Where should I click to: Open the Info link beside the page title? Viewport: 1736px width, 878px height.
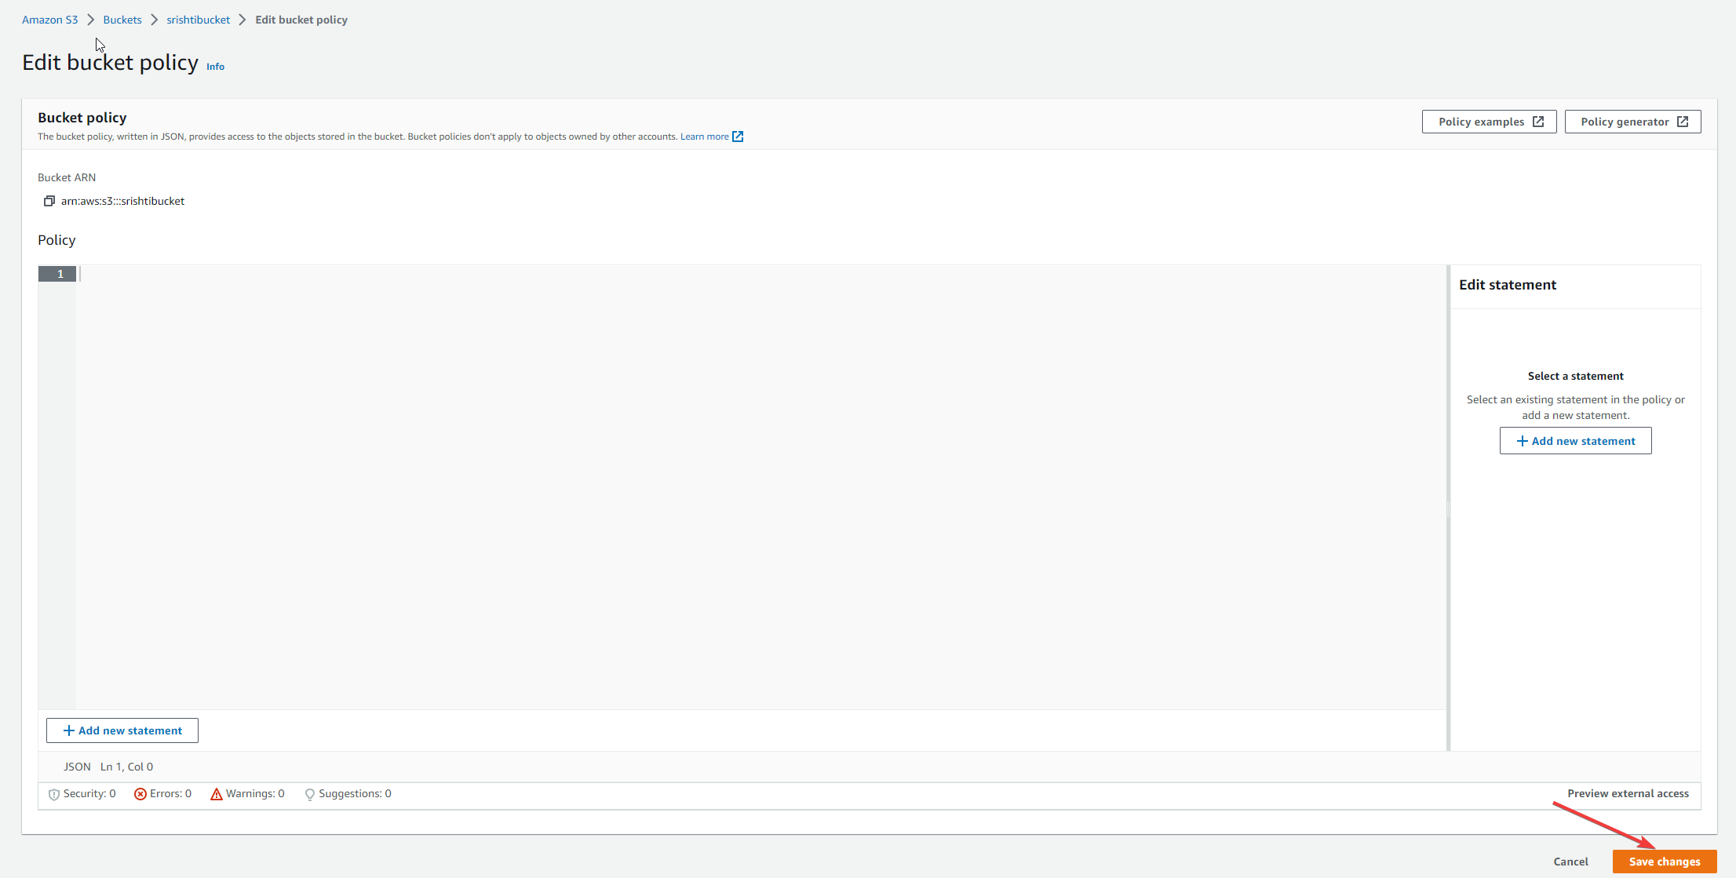(x=215, y=67)
